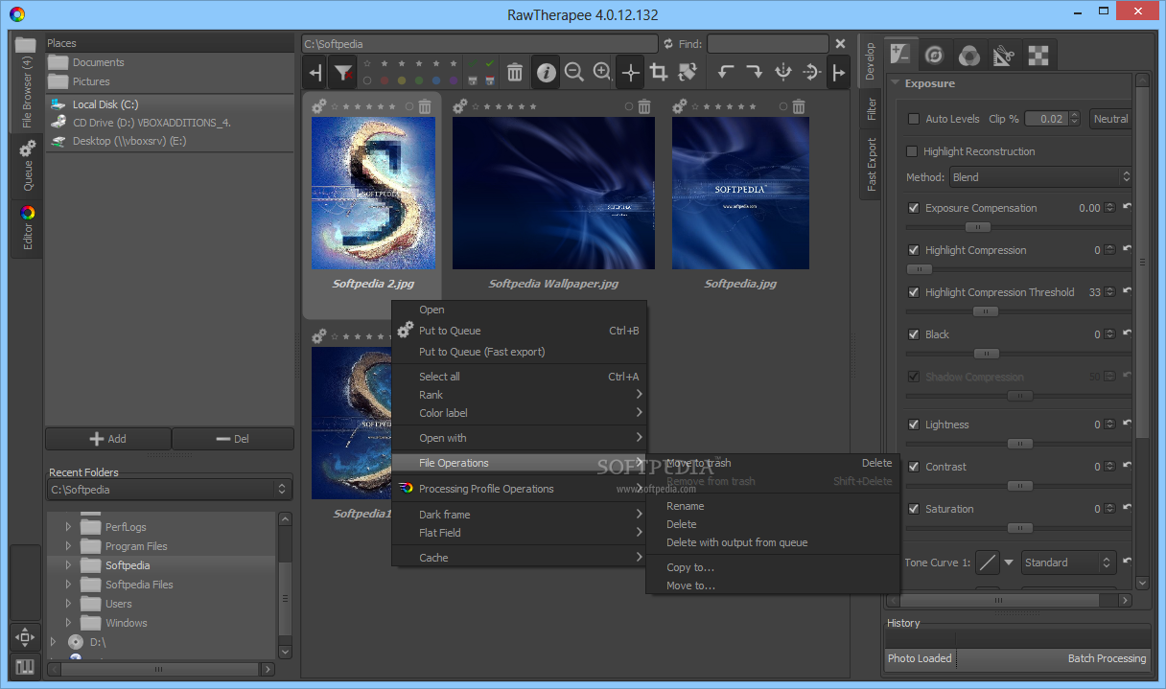Uncheck the Contrast checkbox

(913, 467)
